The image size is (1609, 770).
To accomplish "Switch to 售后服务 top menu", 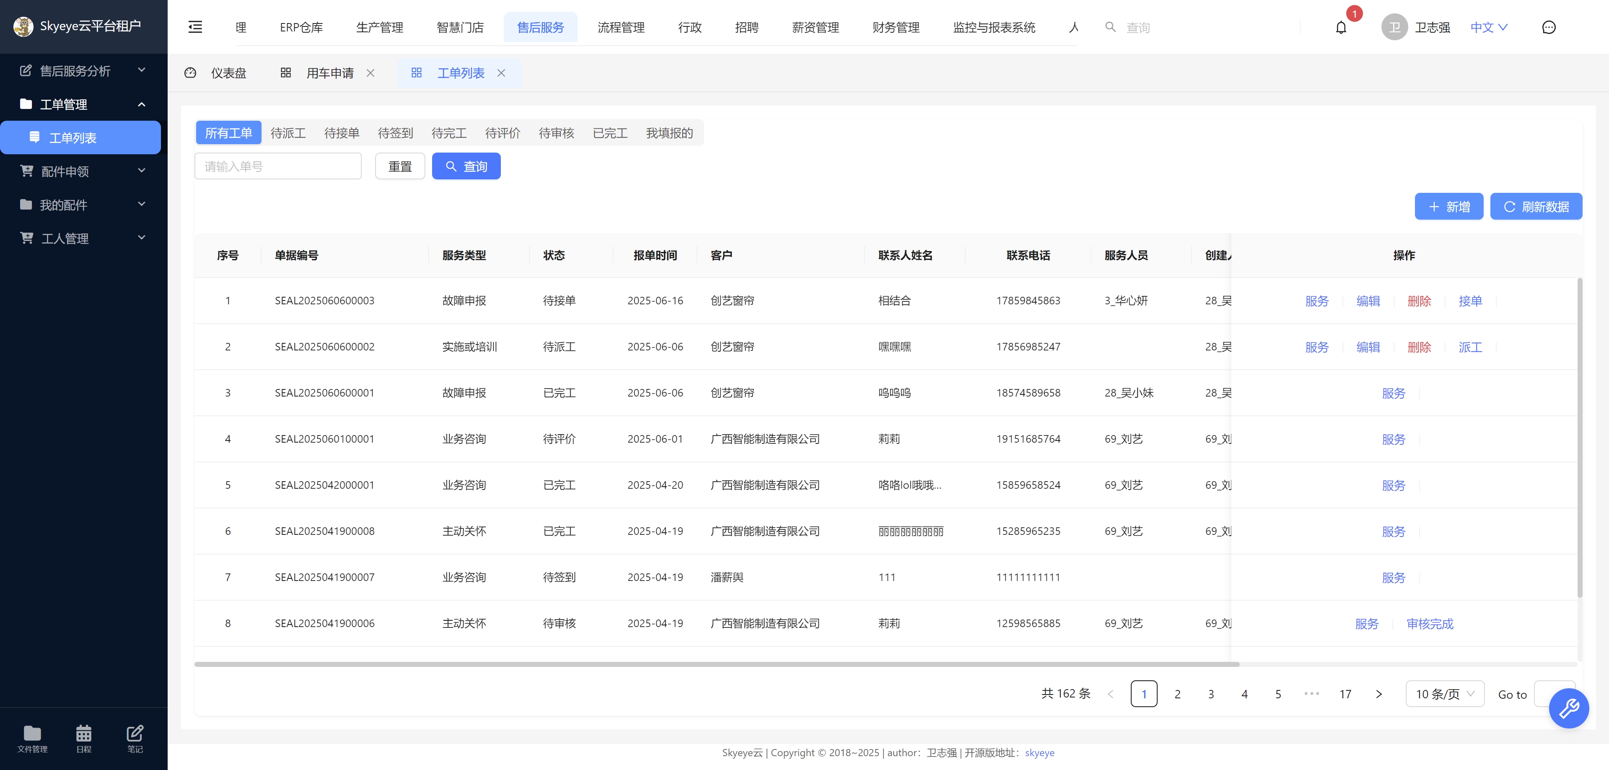I will coord(540,28).
